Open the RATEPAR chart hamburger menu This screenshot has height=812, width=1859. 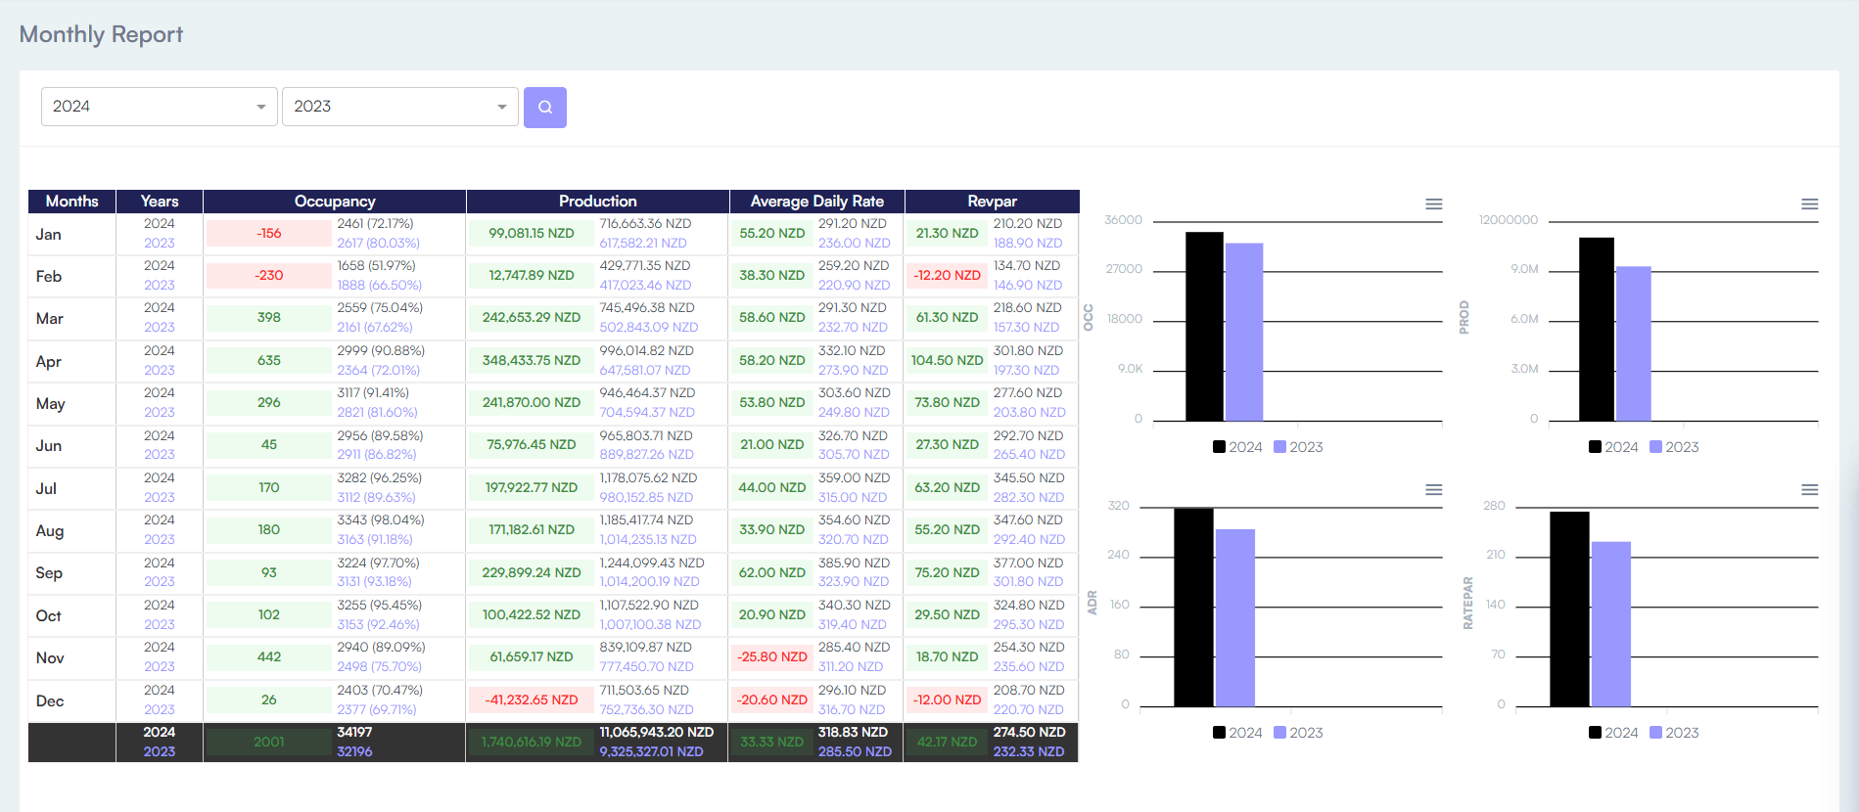tap(1809, 489)
